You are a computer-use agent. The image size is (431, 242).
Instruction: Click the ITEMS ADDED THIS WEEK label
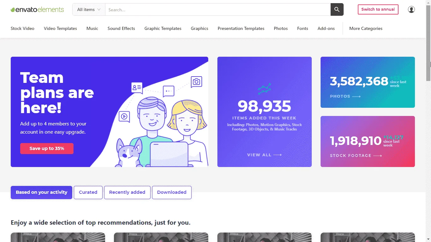coord(264,118)
